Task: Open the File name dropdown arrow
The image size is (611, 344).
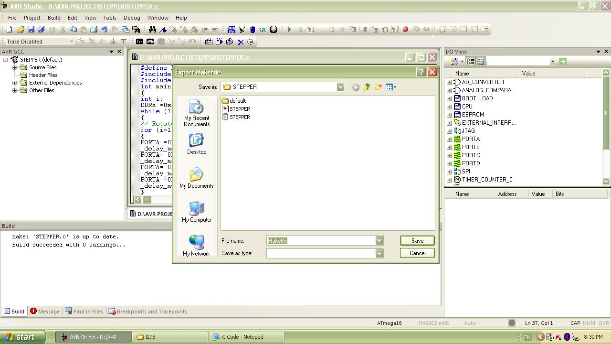Action: pyautogui.click(x=379, y=241)
